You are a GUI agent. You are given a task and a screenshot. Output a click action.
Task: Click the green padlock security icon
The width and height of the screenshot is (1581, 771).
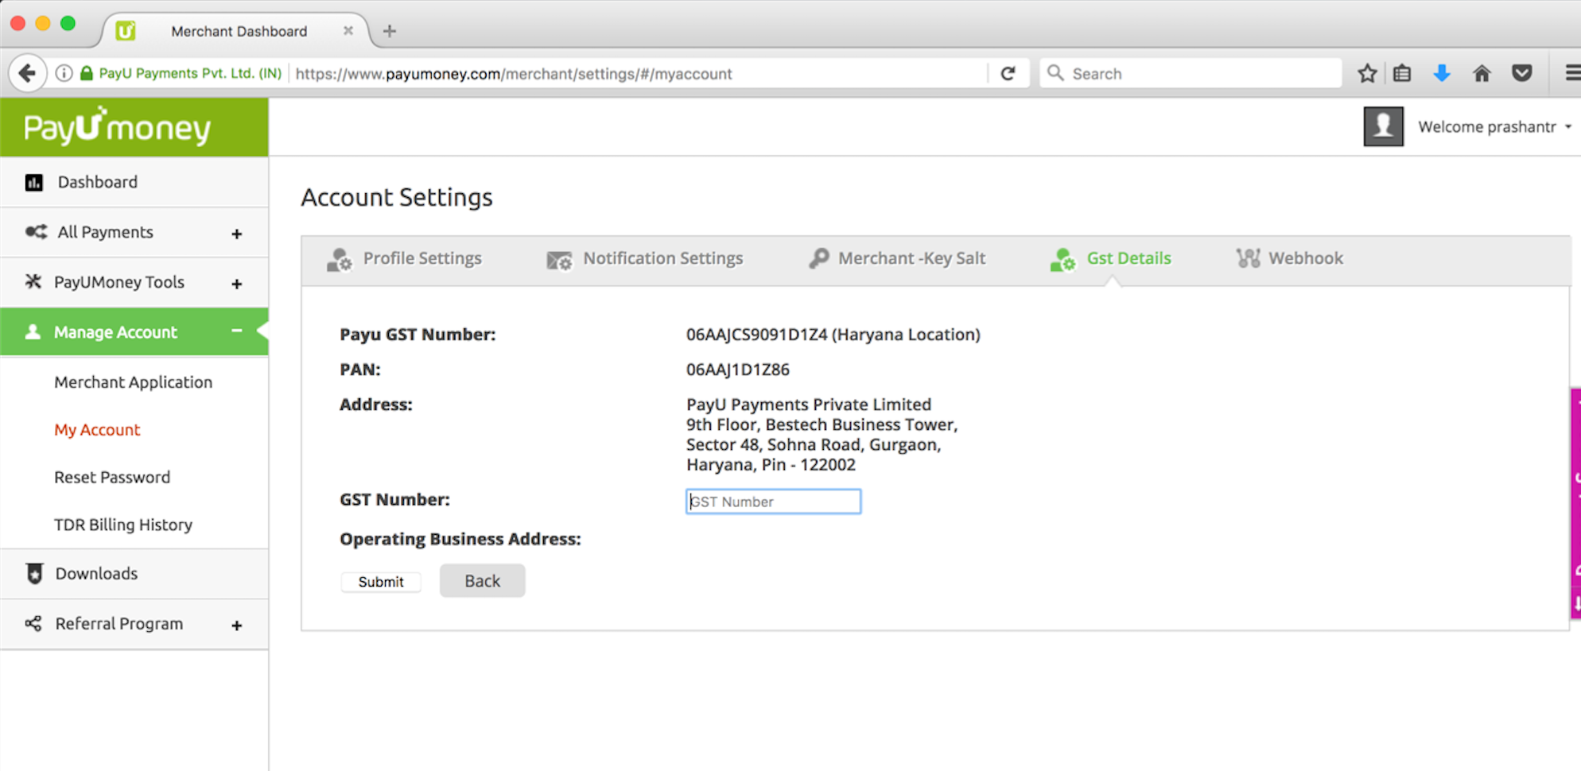(87, 73)
